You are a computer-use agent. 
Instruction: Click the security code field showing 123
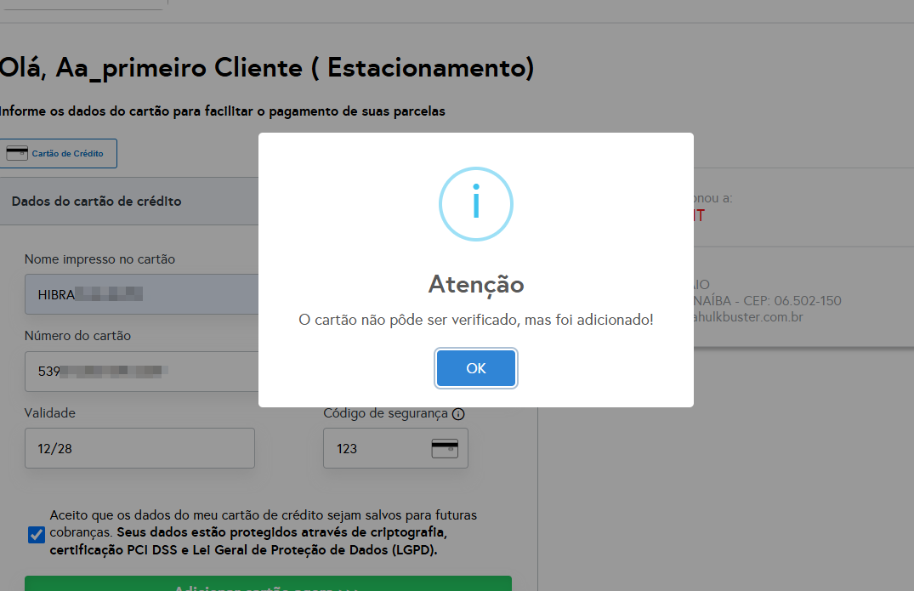(x=378, y=448)
